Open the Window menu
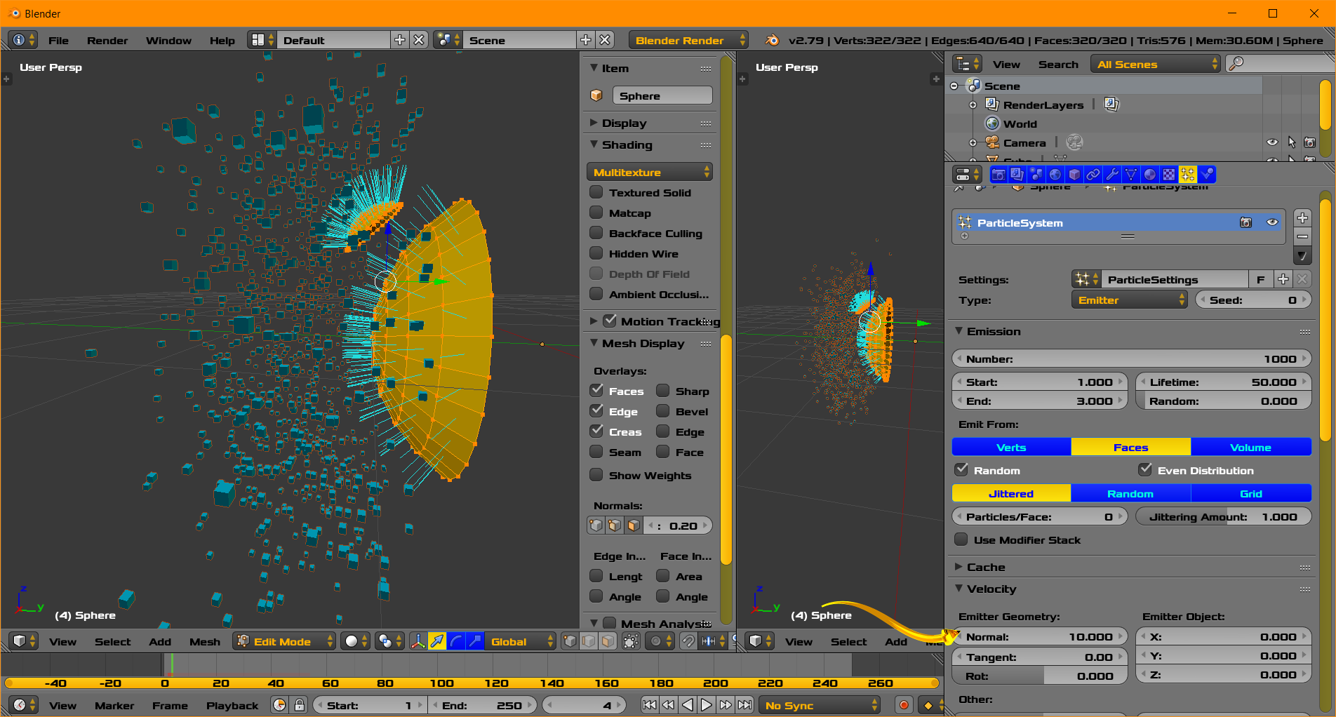 click(168, 41)
